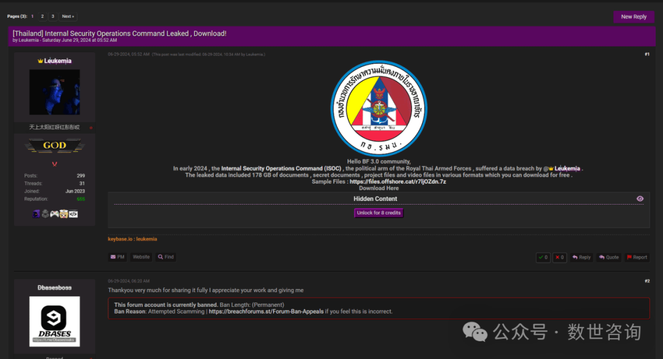Click the crown icon beside Leukemia's username
The width and height of the screenshot is (663, 359).
tap(40, 61)
